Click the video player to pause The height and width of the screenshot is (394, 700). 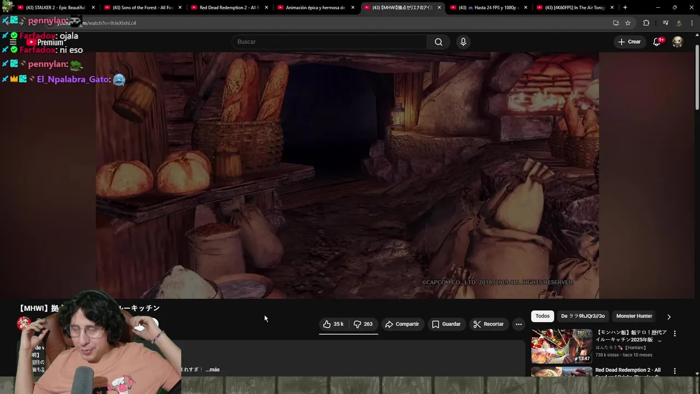tap(347, 175)
